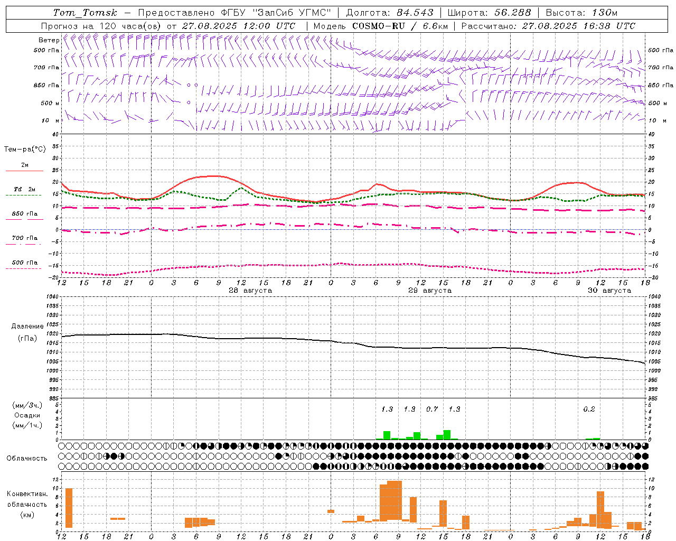Image resolution: width=676 pixels, height=541 pixels.
Task: Click the Давление pressure label
Action: (x=27, y=327)
